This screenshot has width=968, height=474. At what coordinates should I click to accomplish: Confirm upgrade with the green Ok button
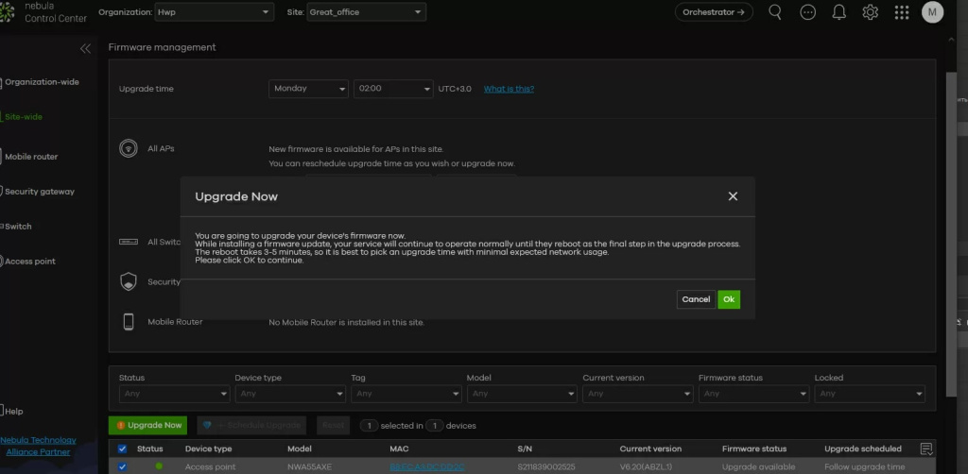(x=728, y=299)
